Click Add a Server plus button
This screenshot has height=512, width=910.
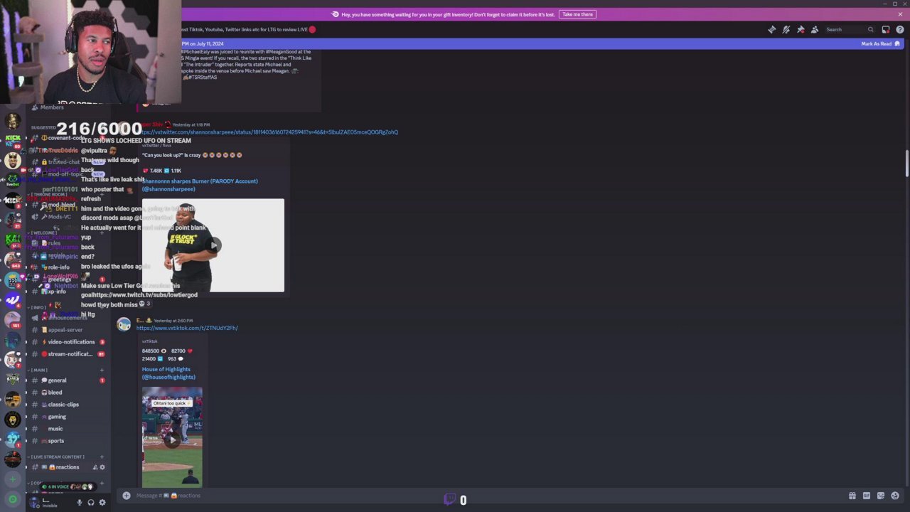tap(12, 480)
